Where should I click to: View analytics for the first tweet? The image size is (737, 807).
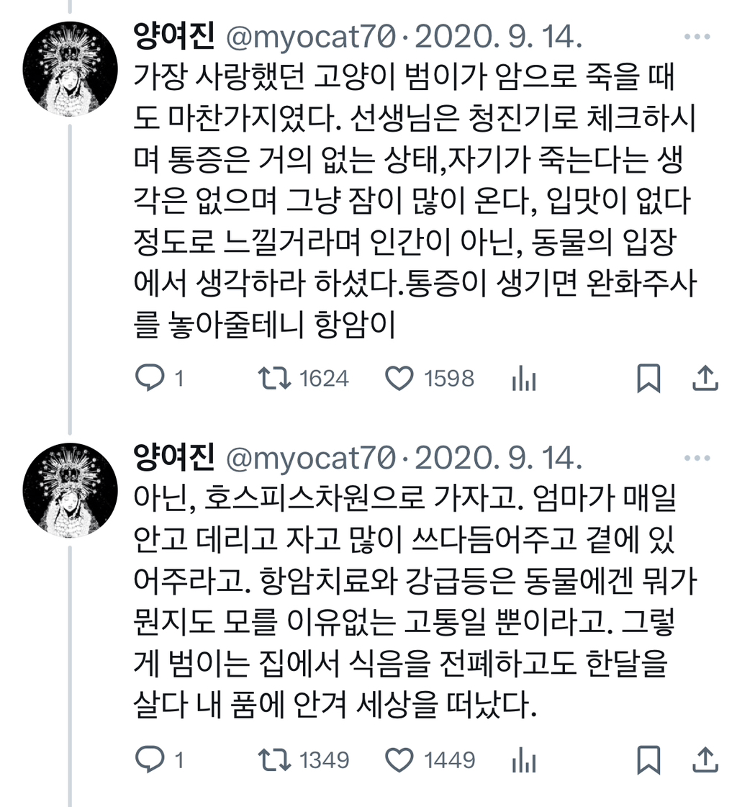coord(525,377)
